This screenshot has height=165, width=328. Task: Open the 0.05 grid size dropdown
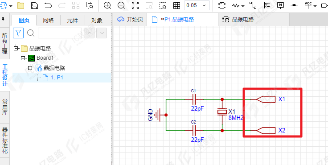point(197,5)
